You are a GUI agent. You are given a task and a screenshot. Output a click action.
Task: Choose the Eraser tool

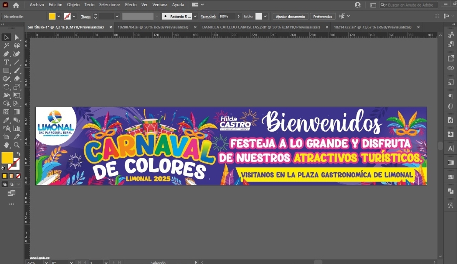click(x=17, y=79)
